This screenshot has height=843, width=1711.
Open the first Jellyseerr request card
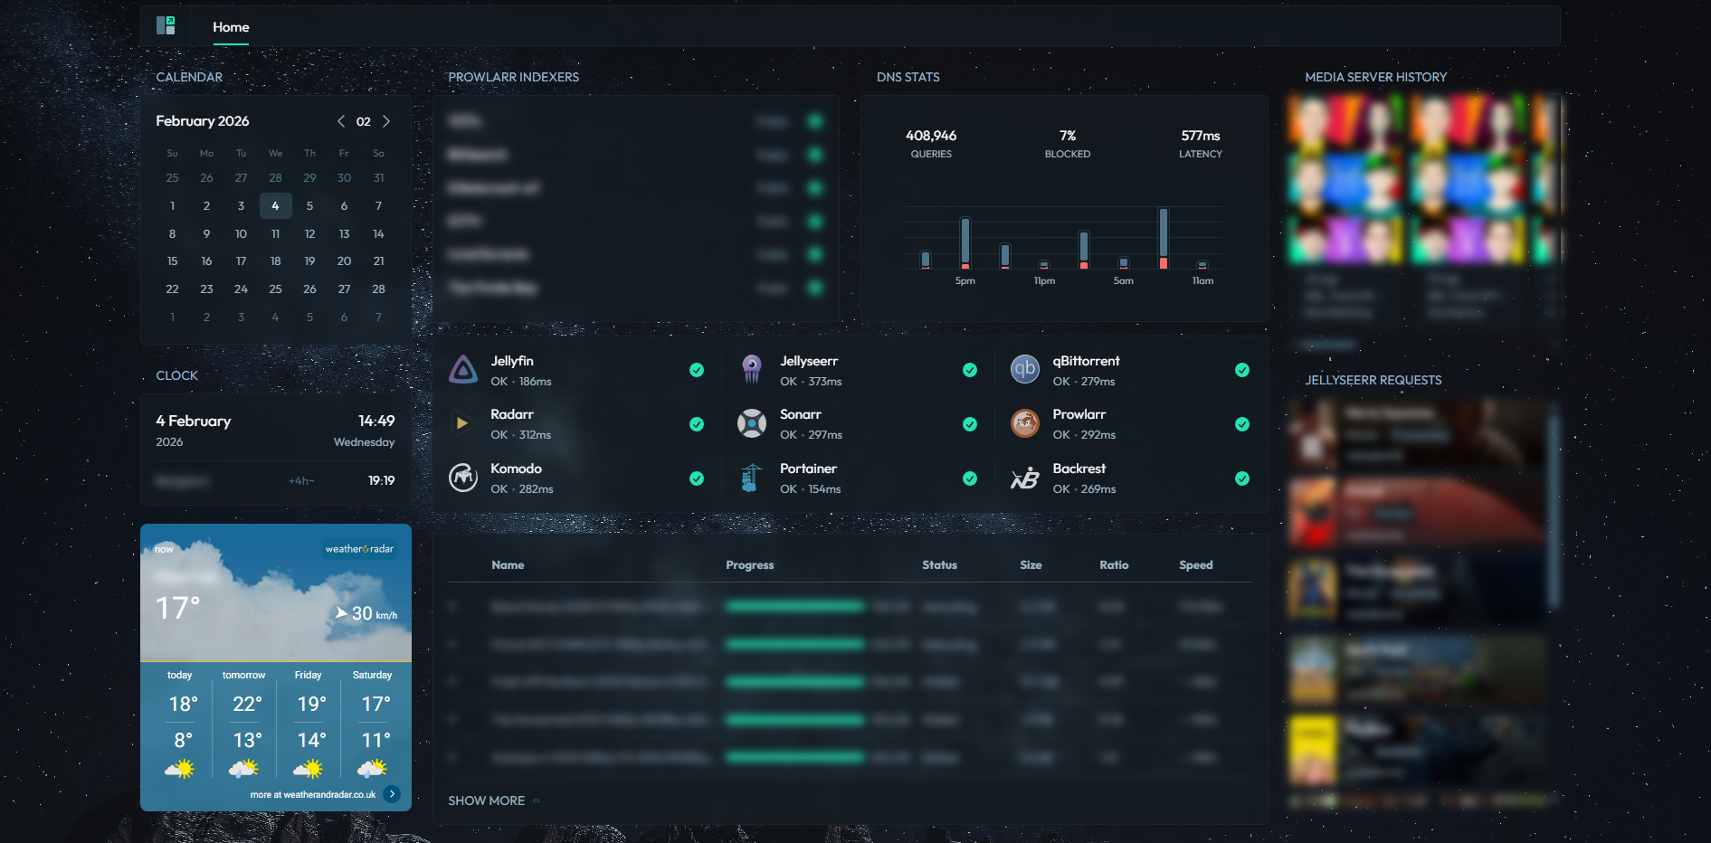click(x=1417, y=435)
